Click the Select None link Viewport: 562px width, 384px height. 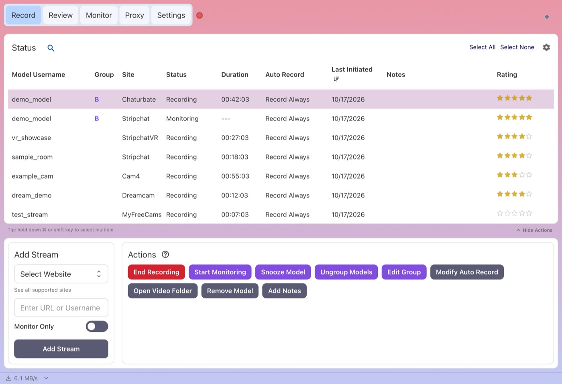(x=517, y=47)
